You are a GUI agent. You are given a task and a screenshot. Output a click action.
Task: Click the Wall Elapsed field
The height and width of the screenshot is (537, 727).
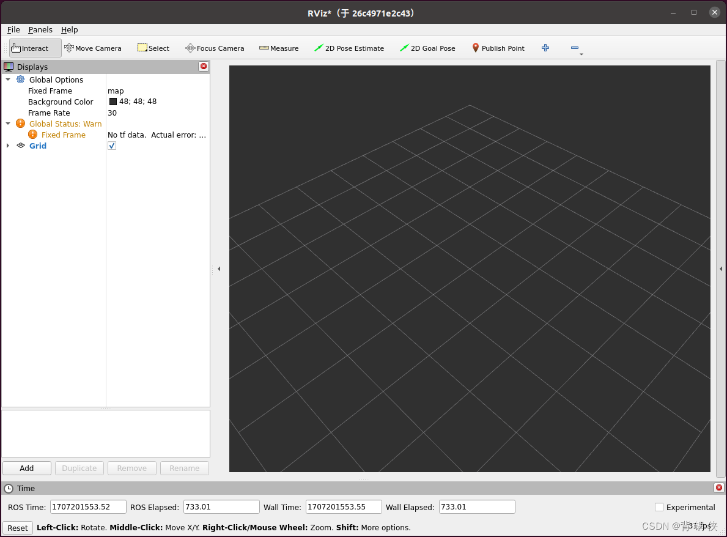coord(477,507)
